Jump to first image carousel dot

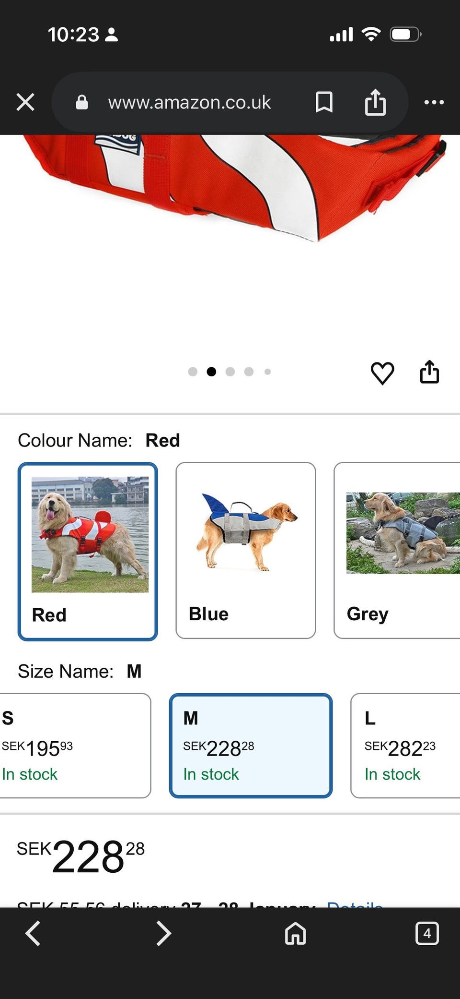click(x=193, y=372)
